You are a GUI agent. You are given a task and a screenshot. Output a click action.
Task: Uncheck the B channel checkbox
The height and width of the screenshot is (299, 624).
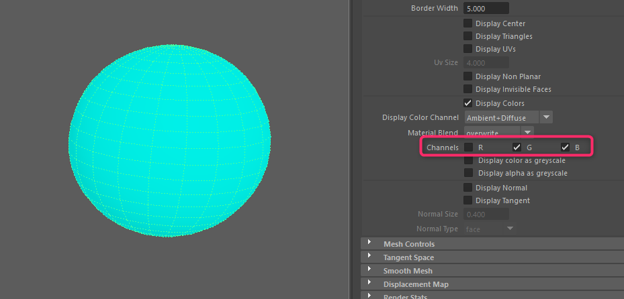click(x=565, y=147)
